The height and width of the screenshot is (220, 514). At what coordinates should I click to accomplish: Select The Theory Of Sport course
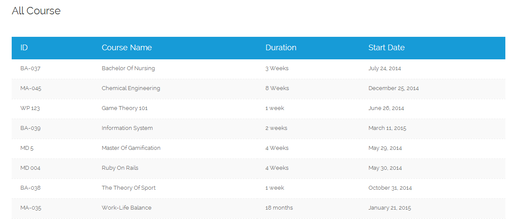tap(129, 188)
